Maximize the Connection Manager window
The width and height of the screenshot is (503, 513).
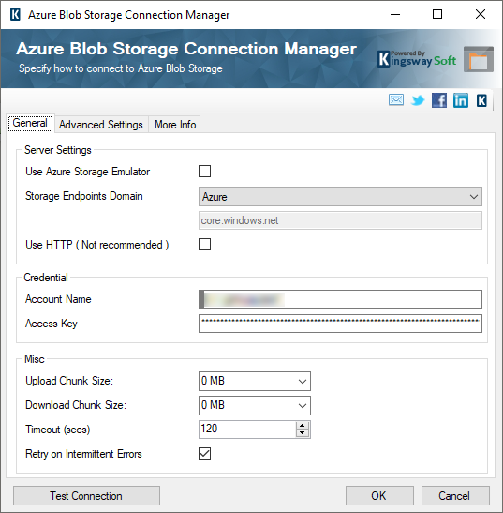click(x=437, y=14)
